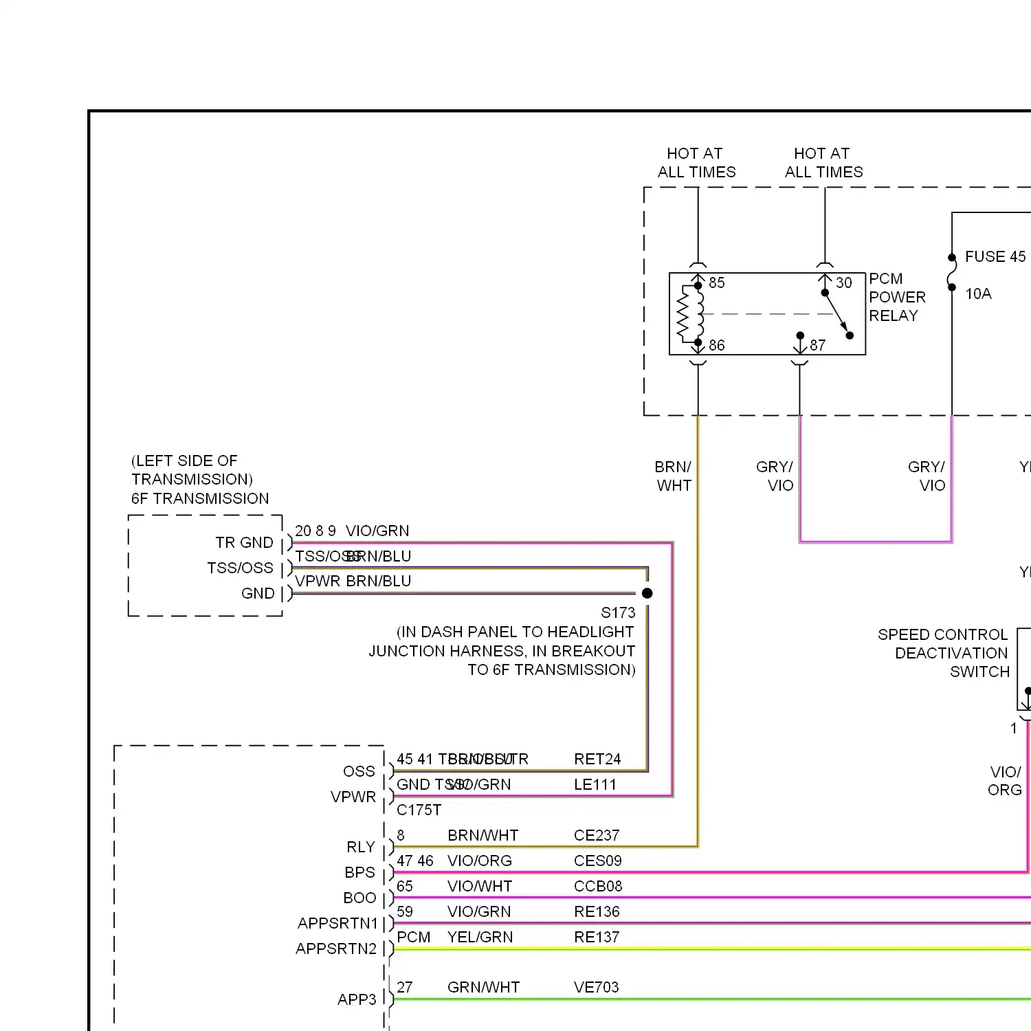Click GRN/WHT on the VE703 row
This screenshot has height=1031, width=1031.
pyautogui.click(x=484, y=987)
